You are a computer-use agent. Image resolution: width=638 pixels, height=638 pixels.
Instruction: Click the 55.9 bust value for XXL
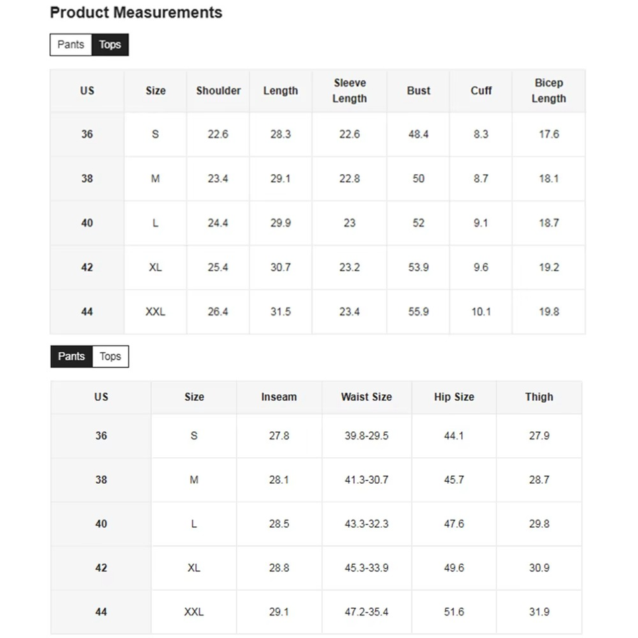click(419, 312)
